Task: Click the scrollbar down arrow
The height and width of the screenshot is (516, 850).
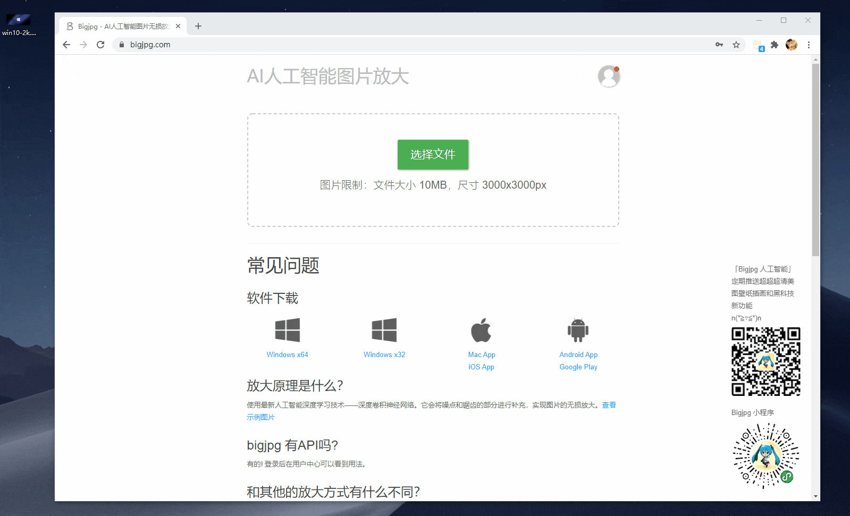Action: click(x=816, y=496)
